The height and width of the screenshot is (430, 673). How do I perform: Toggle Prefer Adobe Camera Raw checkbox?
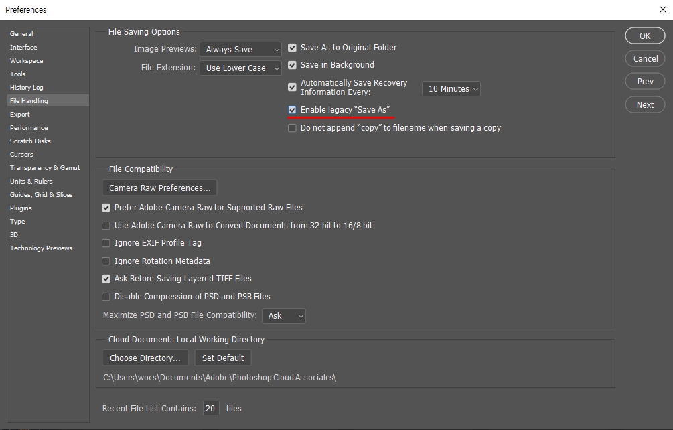tap(106, 208)
